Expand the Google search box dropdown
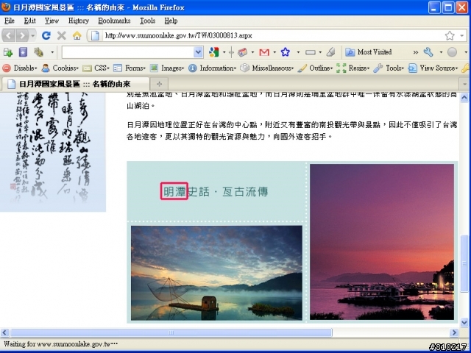 pos(198,52)
